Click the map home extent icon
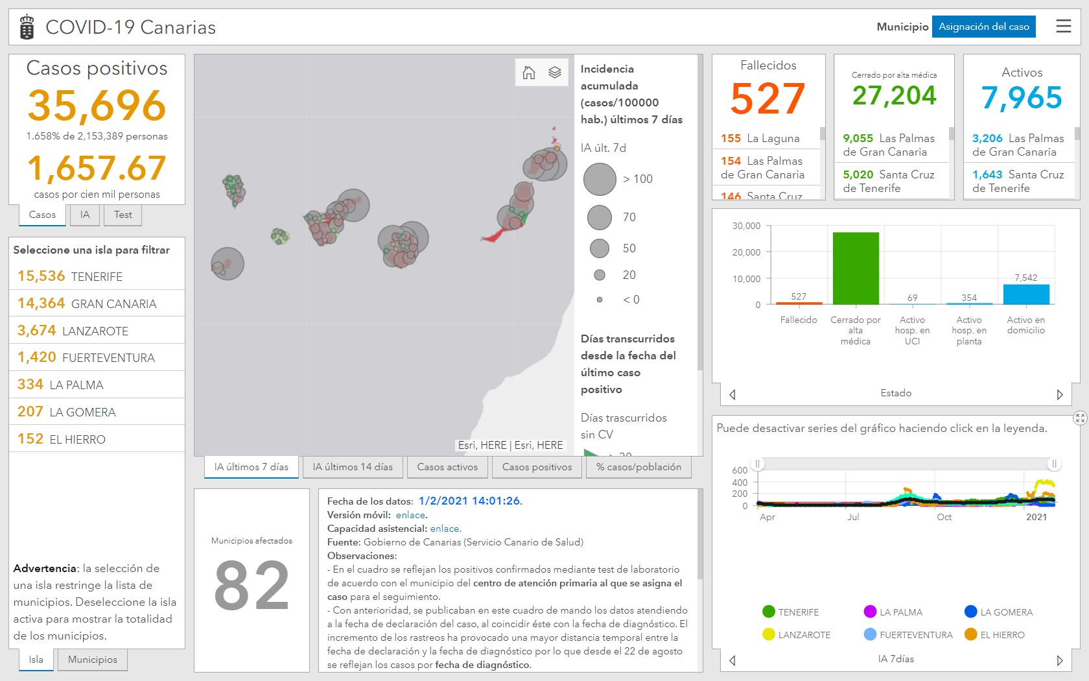The image size is (1089, 681). click(529, 73)
